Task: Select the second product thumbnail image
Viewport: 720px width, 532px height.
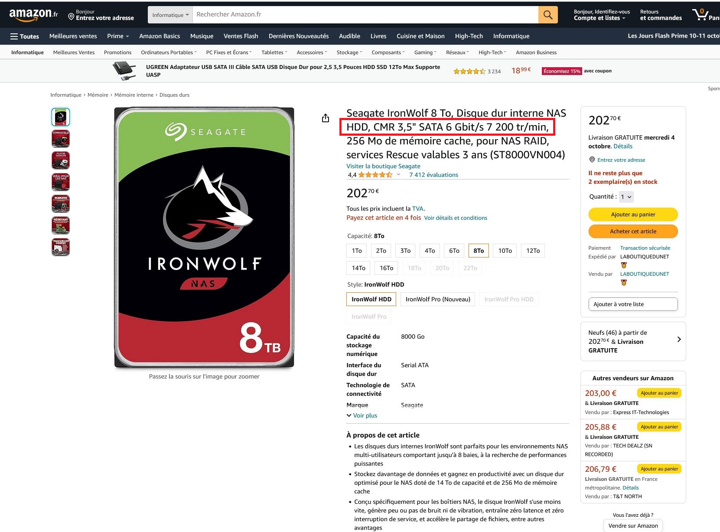Action: coord(61,139)
